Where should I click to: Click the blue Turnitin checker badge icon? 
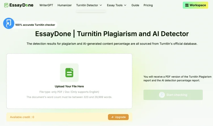(9, 23)
